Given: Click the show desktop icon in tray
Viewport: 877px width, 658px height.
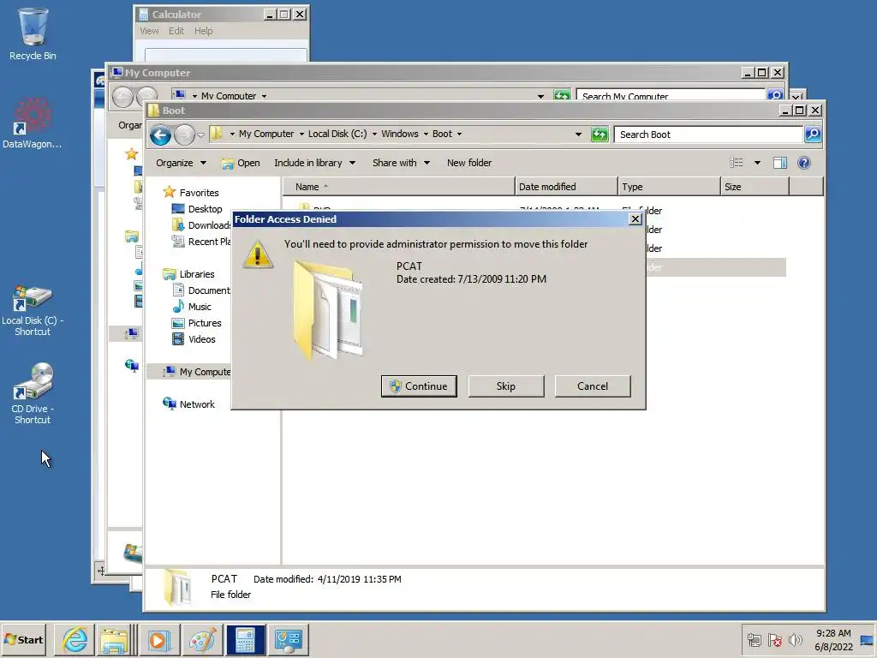Looking at the screenshot, I should [x=867, y=639].
